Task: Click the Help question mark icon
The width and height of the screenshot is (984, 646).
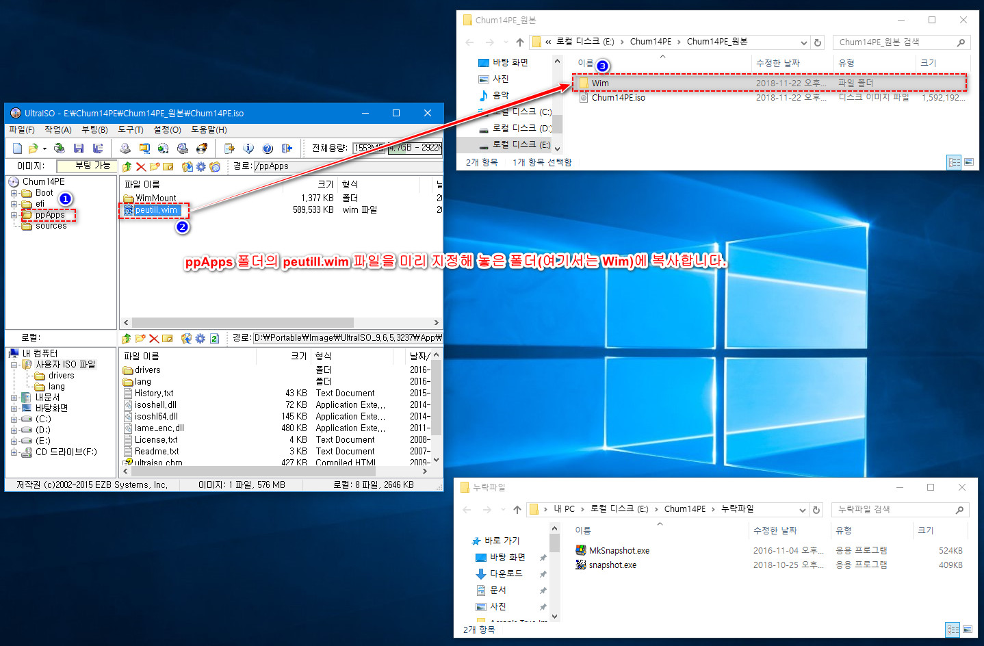Action: point(268,148)
